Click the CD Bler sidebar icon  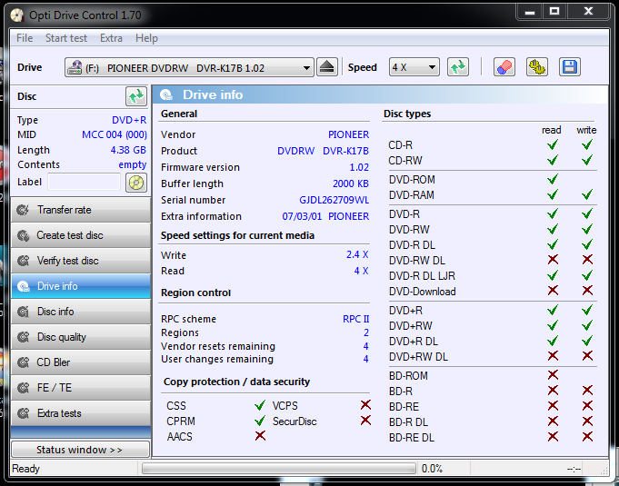coord(23,362)
